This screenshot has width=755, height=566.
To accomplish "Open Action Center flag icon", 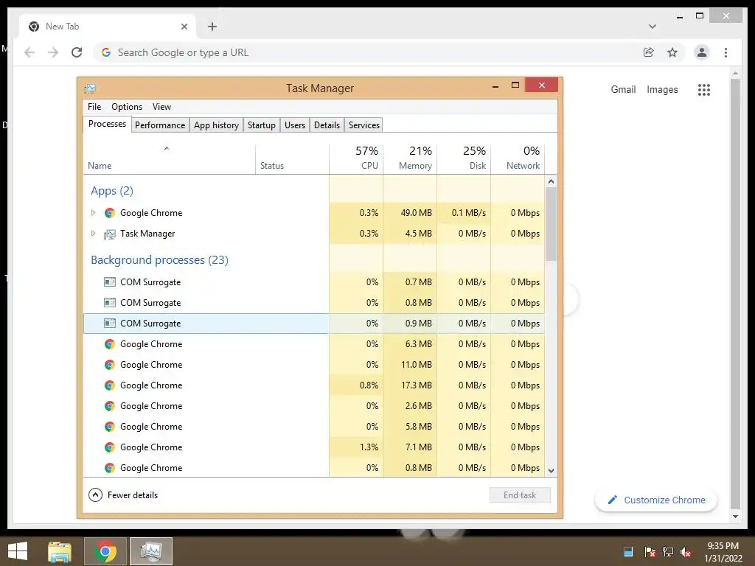I will pyautogui.click(x=650, y=552).
